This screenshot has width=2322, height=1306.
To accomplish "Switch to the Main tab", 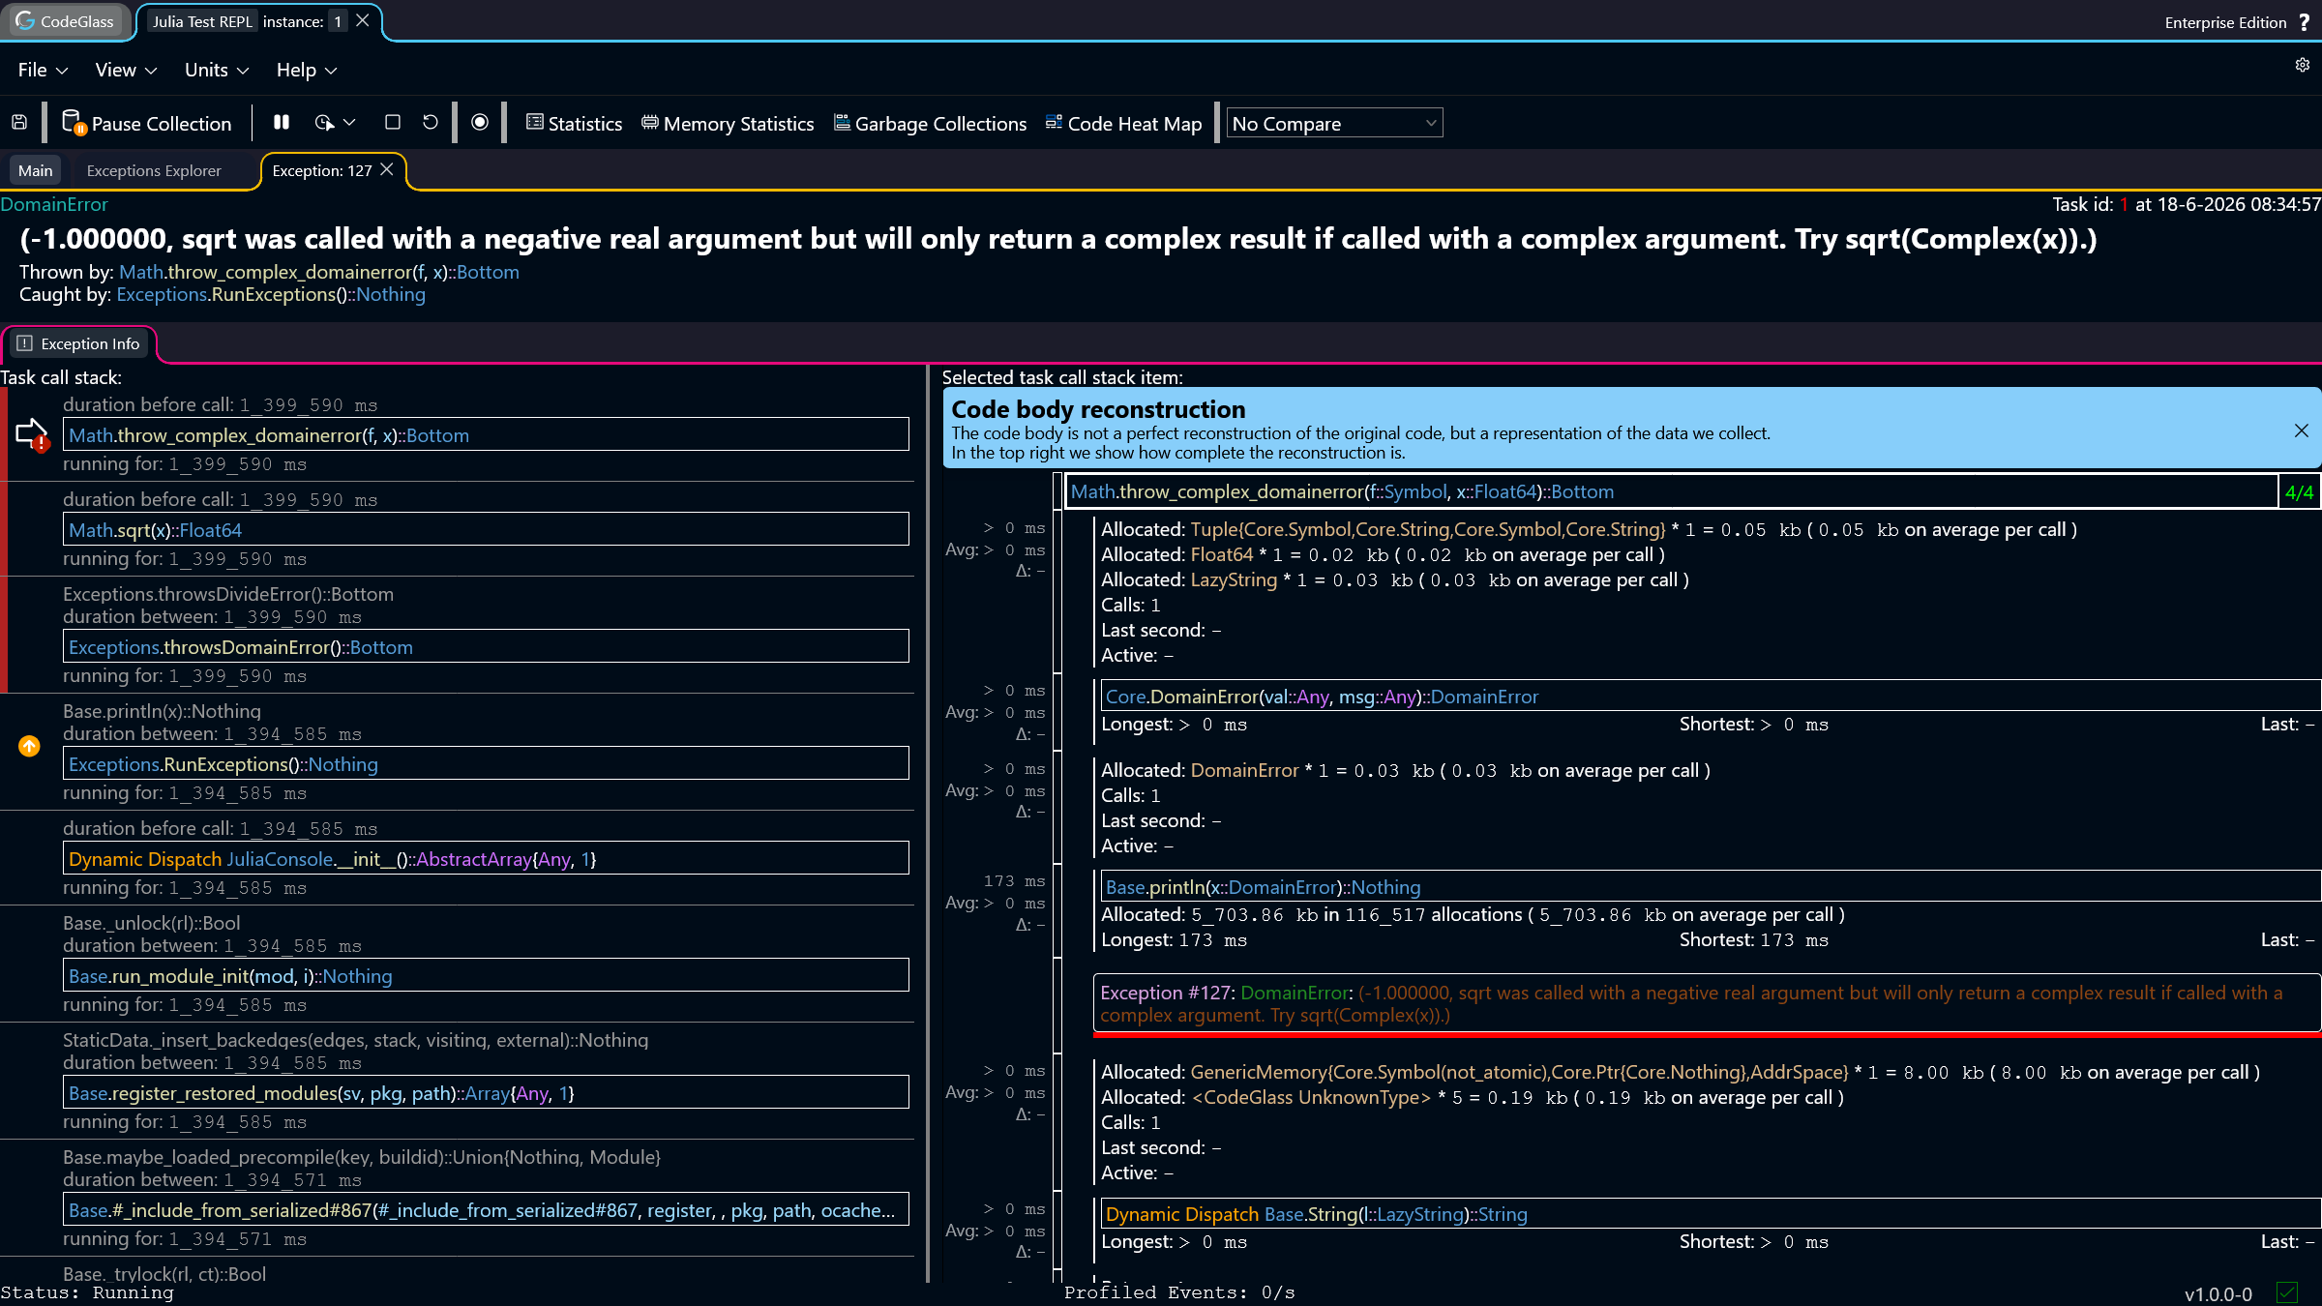I will (x=36, y=170).
